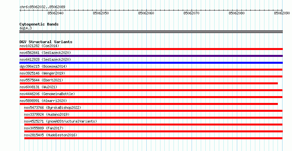Click ruler position 85062060

click(146, 13)
